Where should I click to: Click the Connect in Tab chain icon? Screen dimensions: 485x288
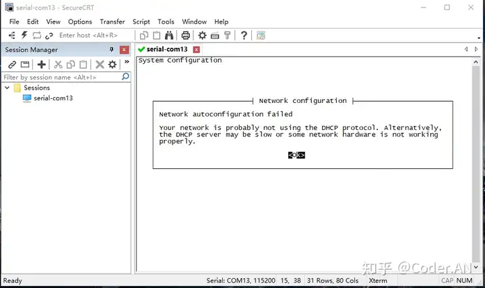coord(49,36)
